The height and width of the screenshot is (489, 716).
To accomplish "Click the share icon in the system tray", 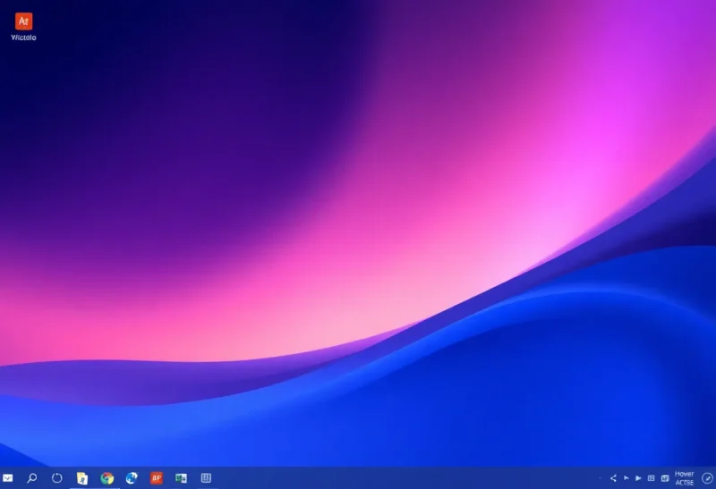I will click(x=613, y=478).
